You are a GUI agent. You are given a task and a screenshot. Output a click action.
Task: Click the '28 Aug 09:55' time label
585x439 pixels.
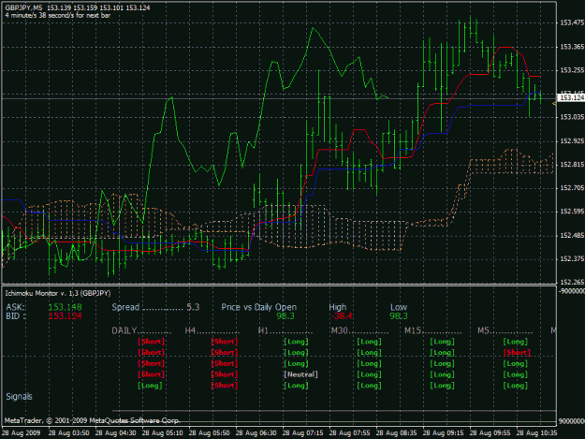coord(490,433)
